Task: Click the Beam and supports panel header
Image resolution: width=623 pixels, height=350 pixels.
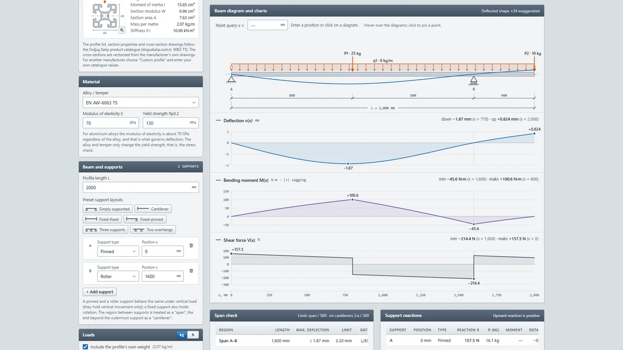Action: 141,167
